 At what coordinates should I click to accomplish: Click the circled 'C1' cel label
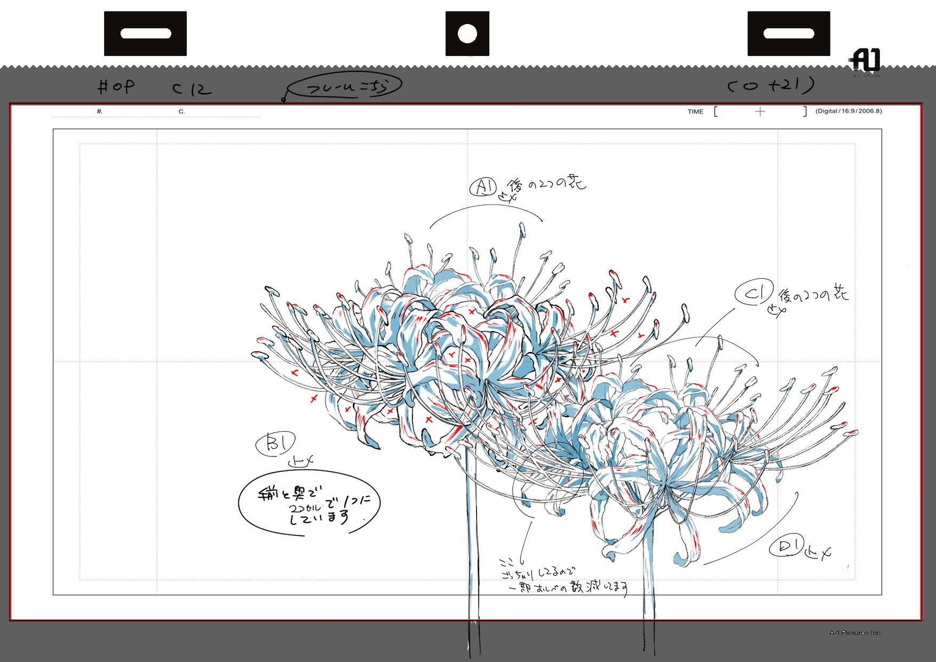754,293
